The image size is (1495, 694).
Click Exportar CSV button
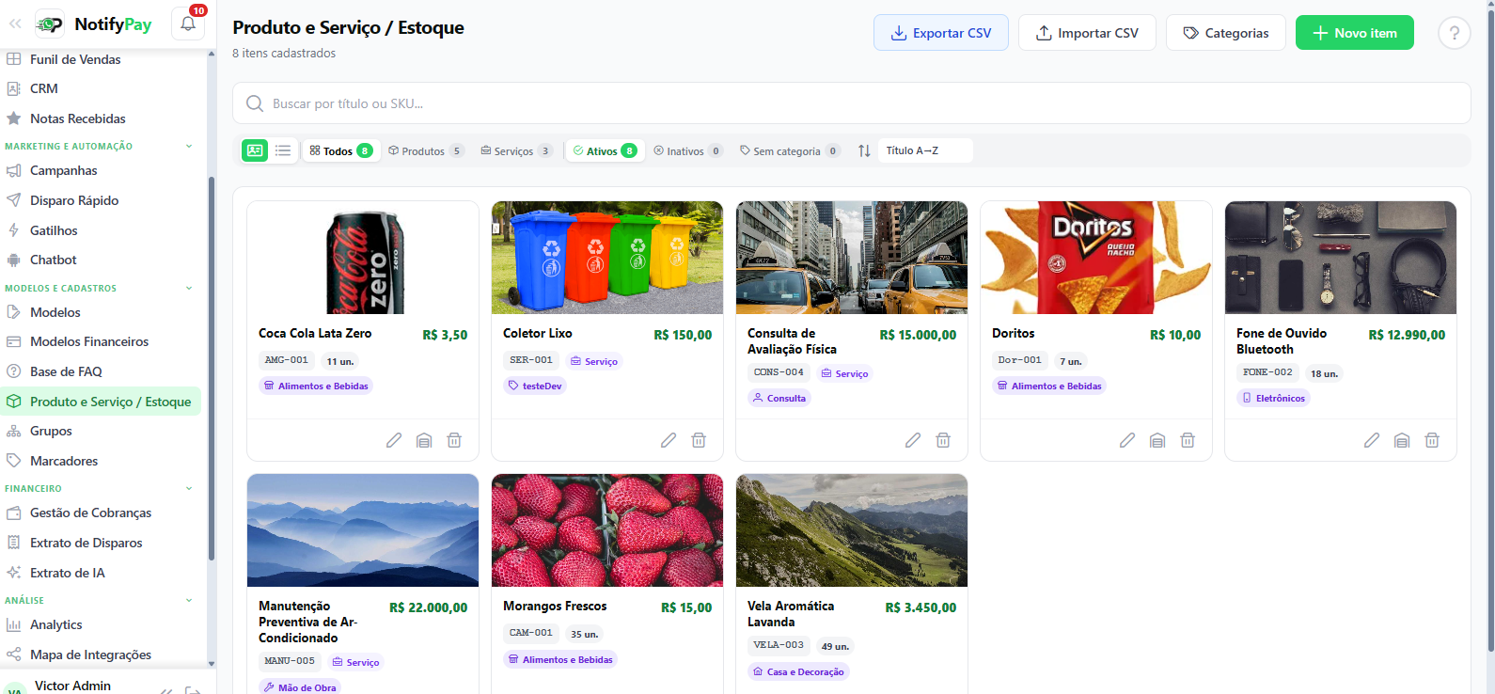coord(941,33)
